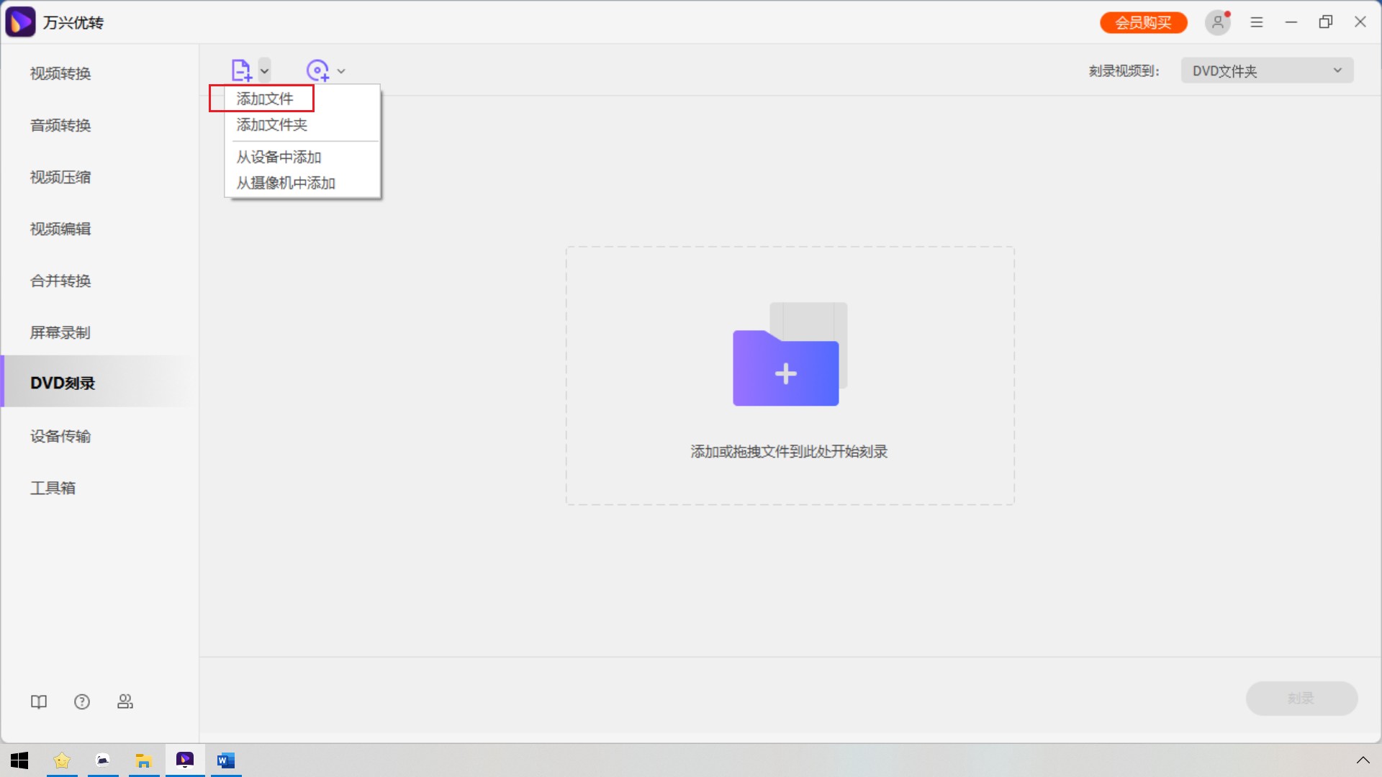Viewport: 1382px width, 777px height.
Task: Open the DVD文件夹 dropdown
Action: pos(1265,70)
